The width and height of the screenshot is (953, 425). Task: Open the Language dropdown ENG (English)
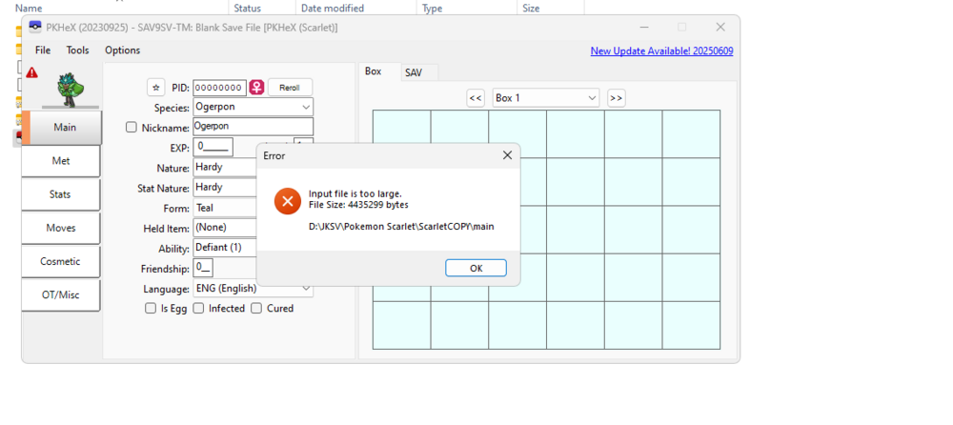point(253,288)
